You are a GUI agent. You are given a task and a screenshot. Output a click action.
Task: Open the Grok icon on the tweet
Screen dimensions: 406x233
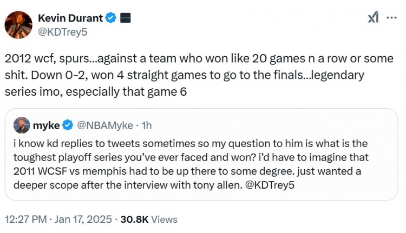(373, 18)
